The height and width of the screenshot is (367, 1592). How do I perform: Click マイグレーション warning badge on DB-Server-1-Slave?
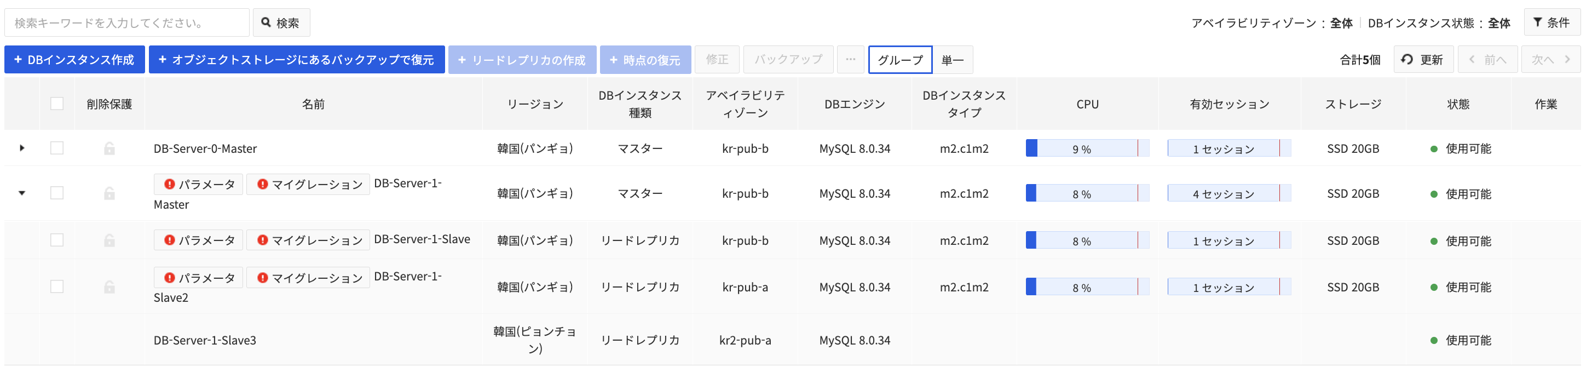coord(308,240)
